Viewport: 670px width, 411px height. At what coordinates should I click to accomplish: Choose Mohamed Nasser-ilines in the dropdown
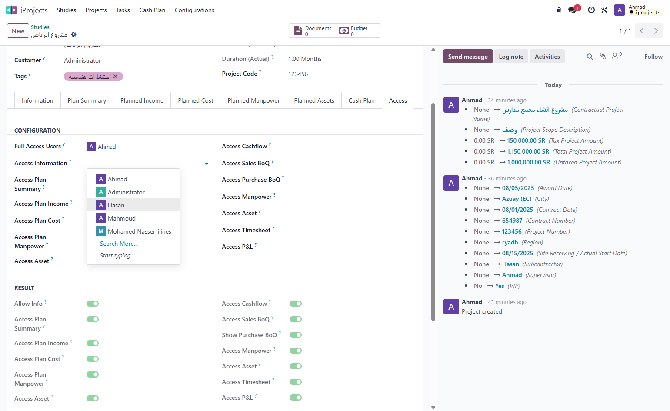pyautogui.click(x=133, y=231)
